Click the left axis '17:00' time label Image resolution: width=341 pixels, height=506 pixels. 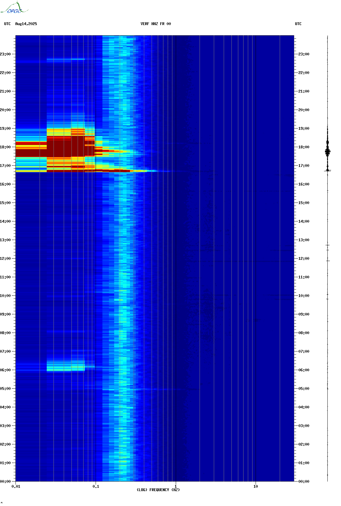[5, 166]
